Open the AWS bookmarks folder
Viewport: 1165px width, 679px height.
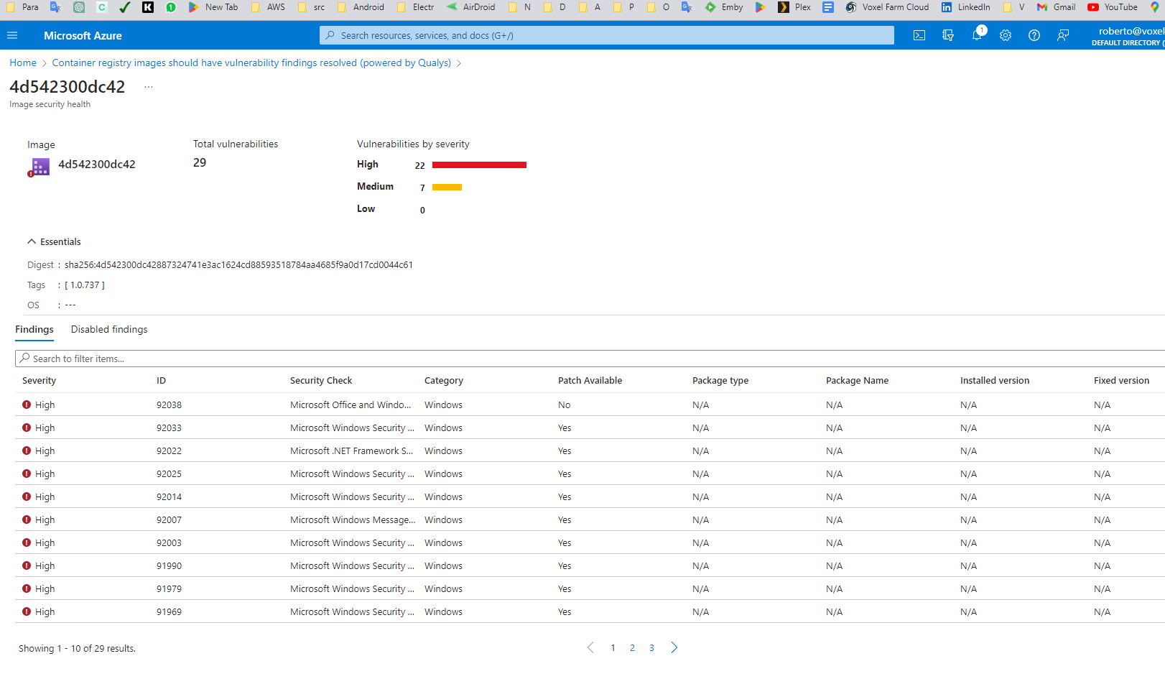(x=269, y=7)
